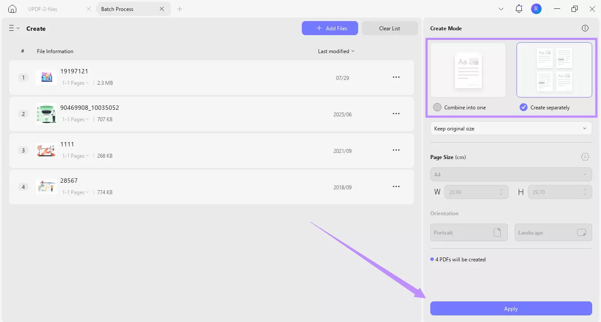The image size is (601, 322).
Task: Increase the page width with the W stepper
Action: coord(501,190)
